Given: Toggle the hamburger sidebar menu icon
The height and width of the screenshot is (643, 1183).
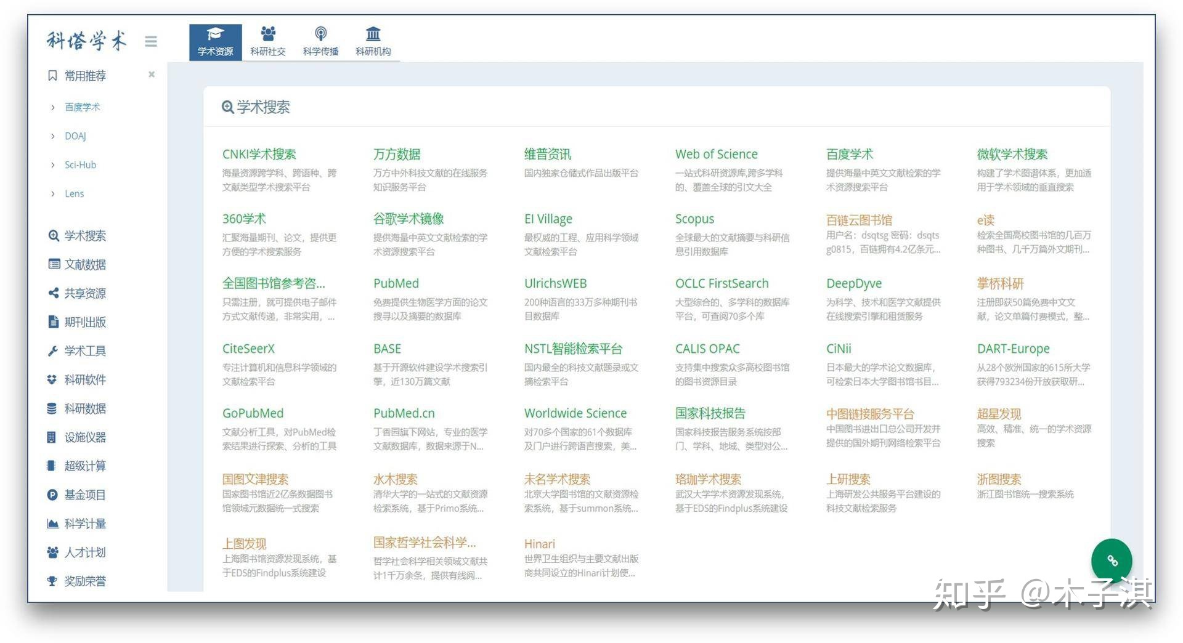Looking at the screenshot, I should [151, 41].
